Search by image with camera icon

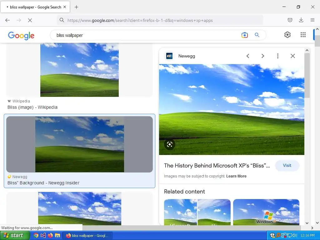[244, 35]
